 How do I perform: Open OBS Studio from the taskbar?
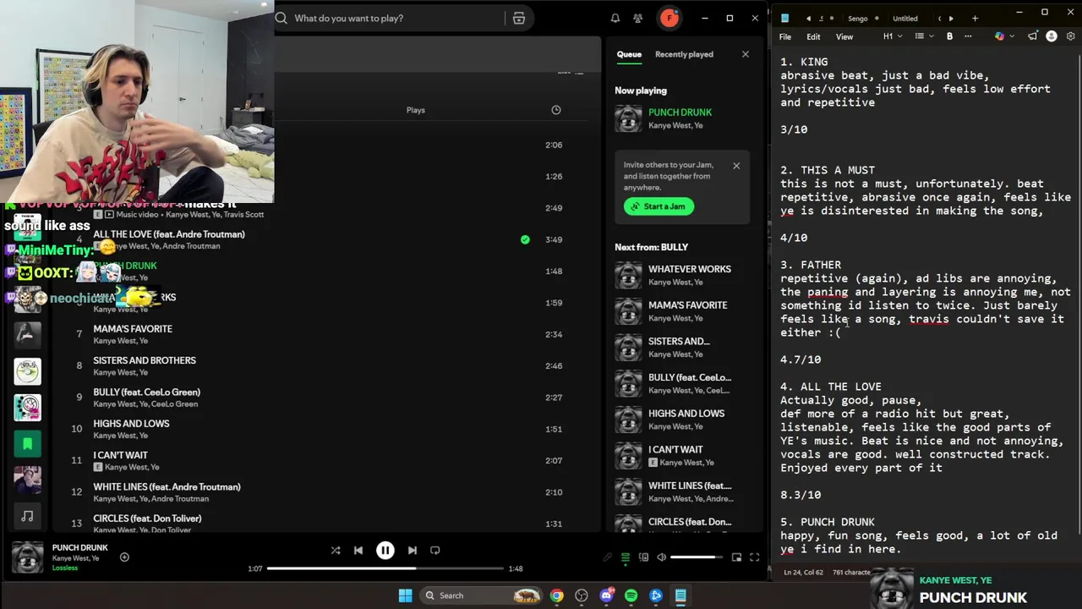[x=582, y=595]
